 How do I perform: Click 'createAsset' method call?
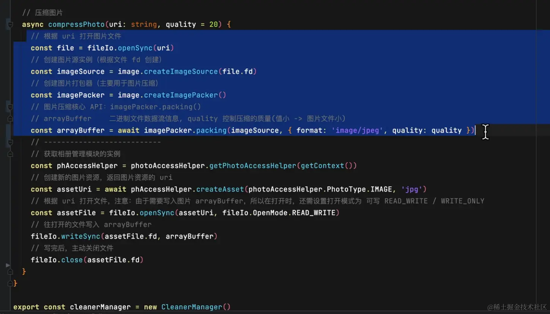pos(220,189)
